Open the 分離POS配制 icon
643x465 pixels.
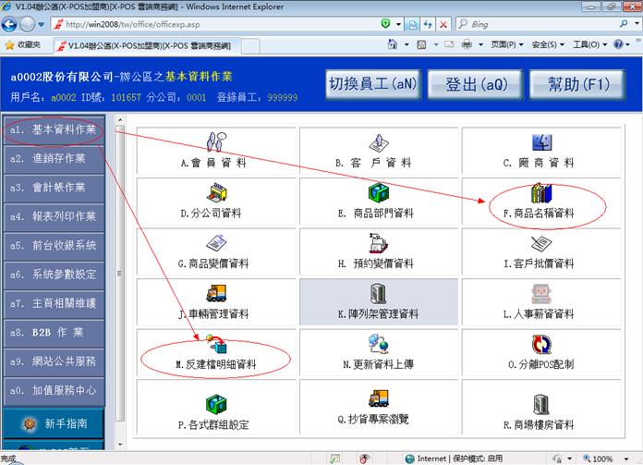[x=541, y=346]
